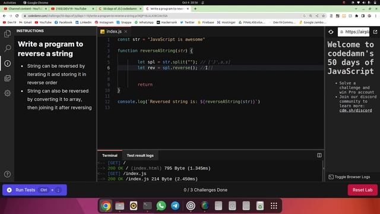Image resolution: width=380 pixels, height=214 pixels.
Task: Open the file explorer sidebar icon
Action: (7, 33)
